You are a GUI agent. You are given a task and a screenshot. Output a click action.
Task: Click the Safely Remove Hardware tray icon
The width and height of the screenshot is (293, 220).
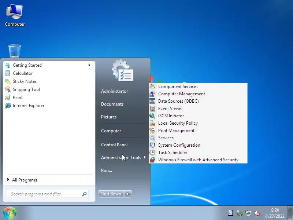[240, 213]
